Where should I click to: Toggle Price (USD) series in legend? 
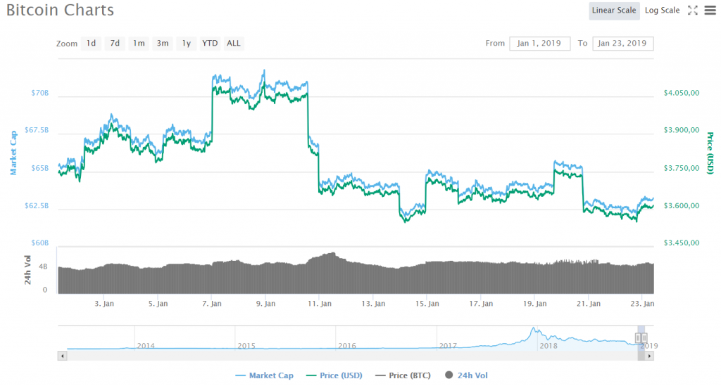(x=337, y=375)
